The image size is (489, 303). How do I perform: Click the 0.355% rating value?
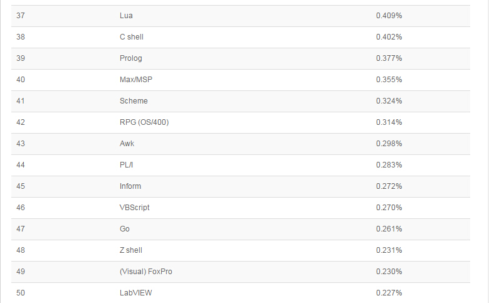tap(389, 80)
